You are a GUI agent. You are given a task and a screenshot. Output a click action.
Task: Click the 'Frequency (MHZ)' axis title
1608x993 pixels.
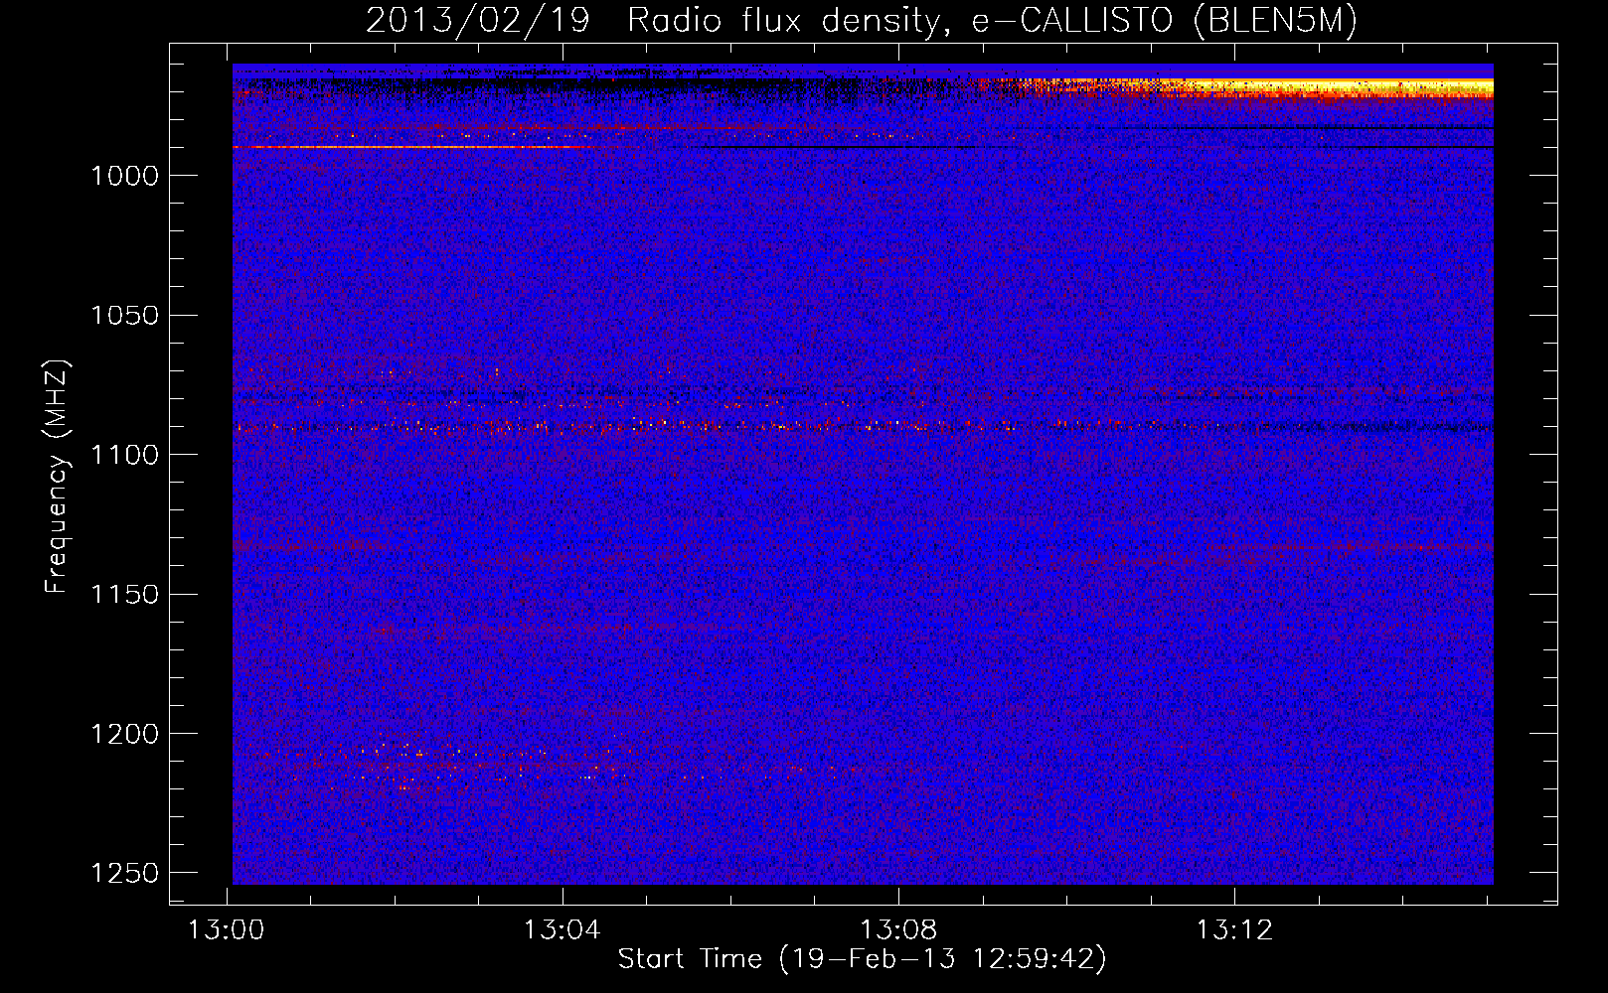[x=58, y=477]
